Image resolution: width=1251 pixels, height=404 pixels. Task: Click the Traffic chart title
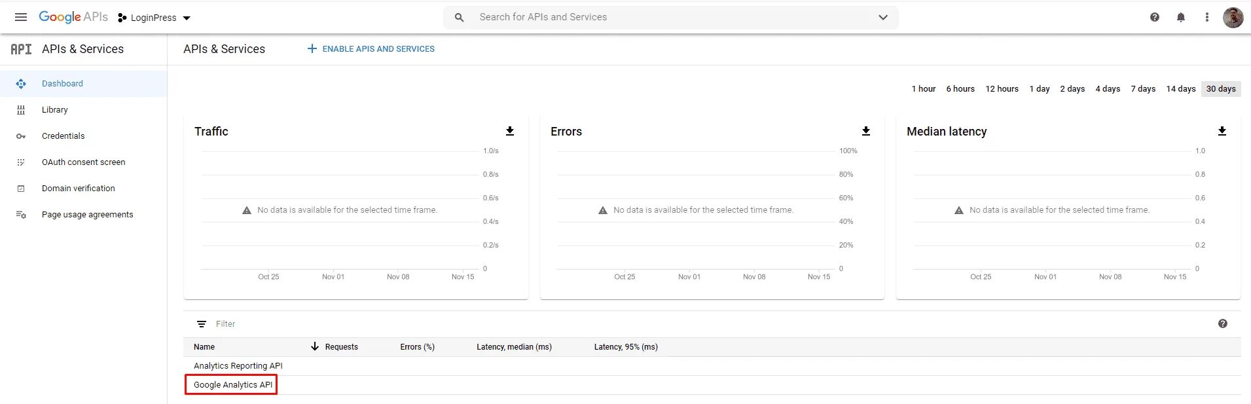(x=211, y=132)
